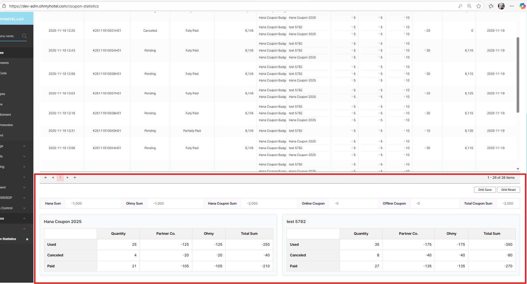Click the browser zoom-out magnifier icon
The image size is (527, 284).
point(469,6)
